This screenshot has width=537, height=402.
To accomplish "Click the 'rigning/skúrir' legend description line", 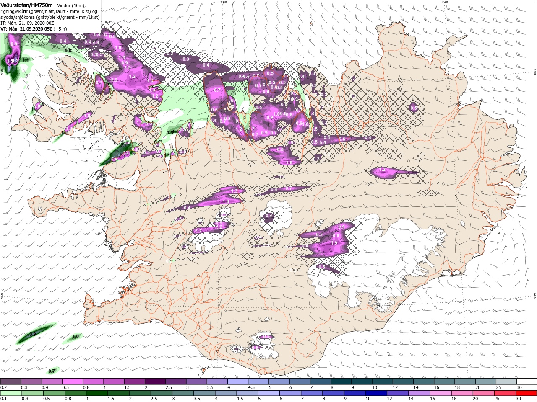I will pos(49,11).
